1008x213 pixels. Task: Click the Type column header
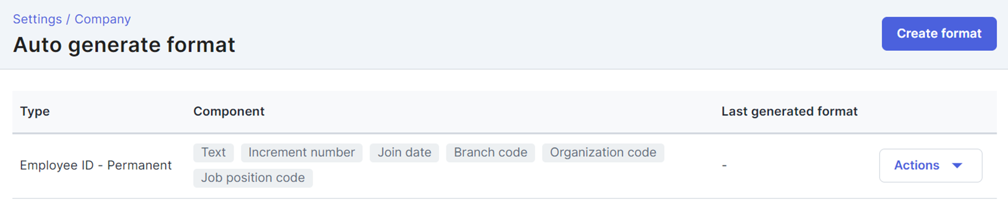click(35, 111)
